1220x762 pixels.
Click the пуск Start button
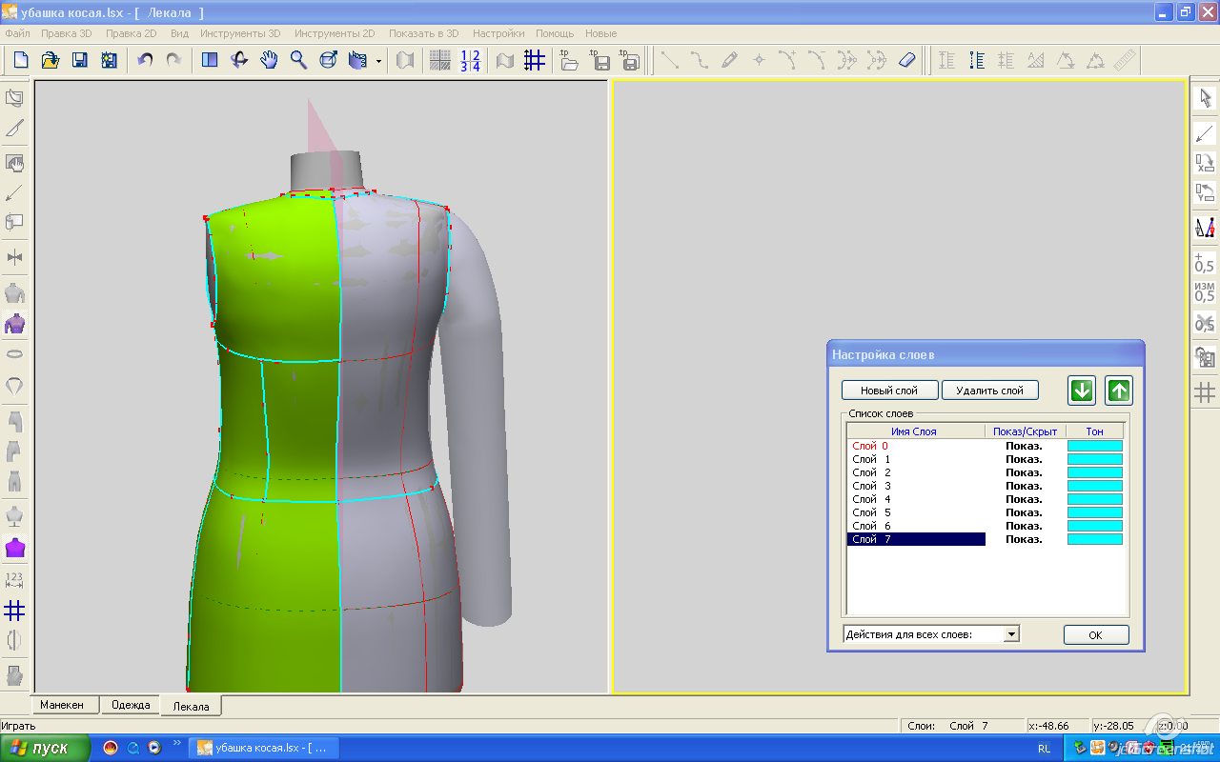[x=44, y=748]
